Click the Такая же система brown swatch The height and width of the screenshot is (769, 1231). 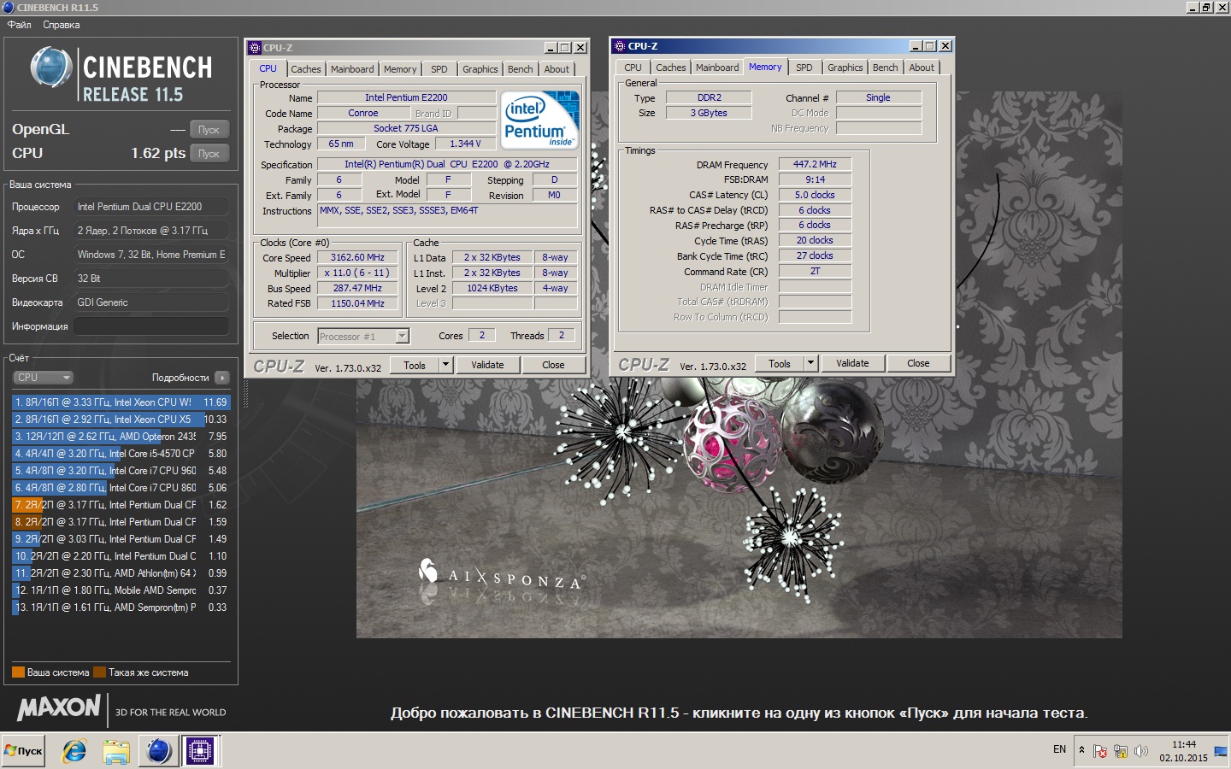[99, 672]
